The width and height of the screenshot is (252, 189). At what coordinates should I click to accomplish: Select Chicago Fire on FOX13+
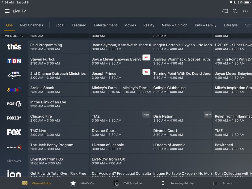point(59,118)
